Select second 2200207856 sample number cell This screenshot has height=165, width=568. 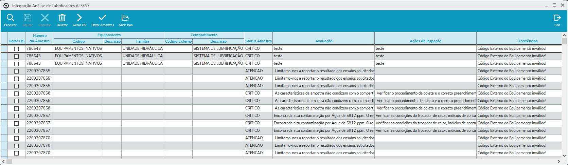tap(40, 101)
